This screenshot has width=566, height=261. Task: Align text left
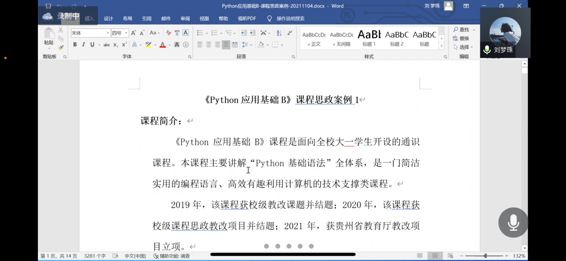200,45
